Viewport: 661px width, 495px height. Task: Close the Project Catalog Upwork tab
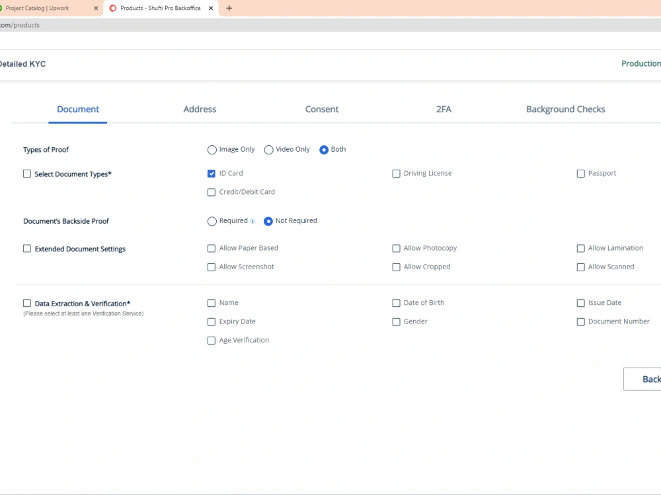click(96, 9)
